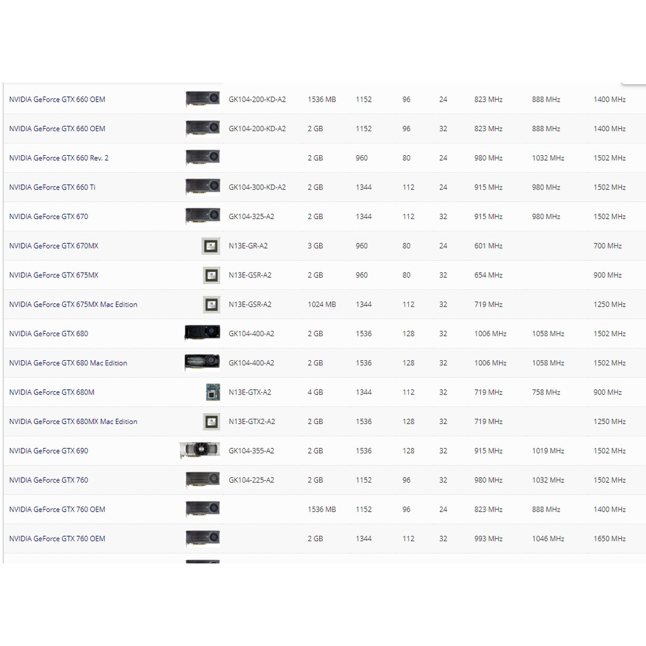Select the GTX 680 Mac Edition thumbnail
This screenshot has width=646, height=646.
203,363
